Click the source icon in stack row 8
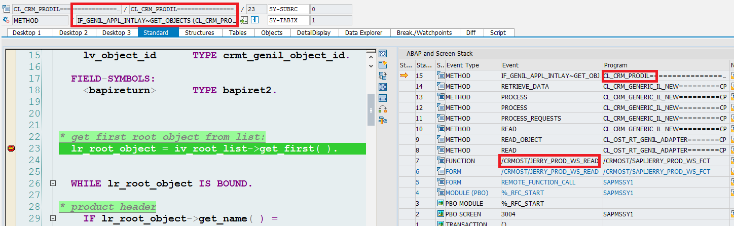The height and width of the screenshot is (226, 734). pos(440,150)
